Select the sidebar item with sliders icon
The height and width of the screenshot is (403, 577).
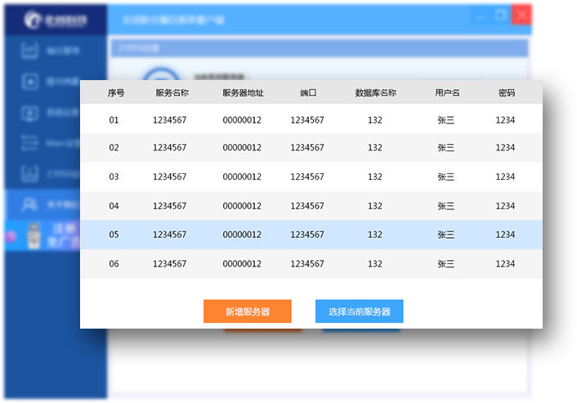point(30,143)
